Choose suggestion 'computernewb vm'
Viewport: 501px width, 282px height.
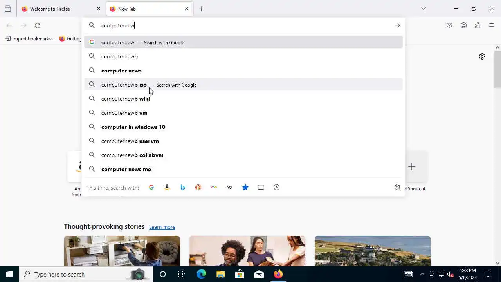tap(243, 113)
